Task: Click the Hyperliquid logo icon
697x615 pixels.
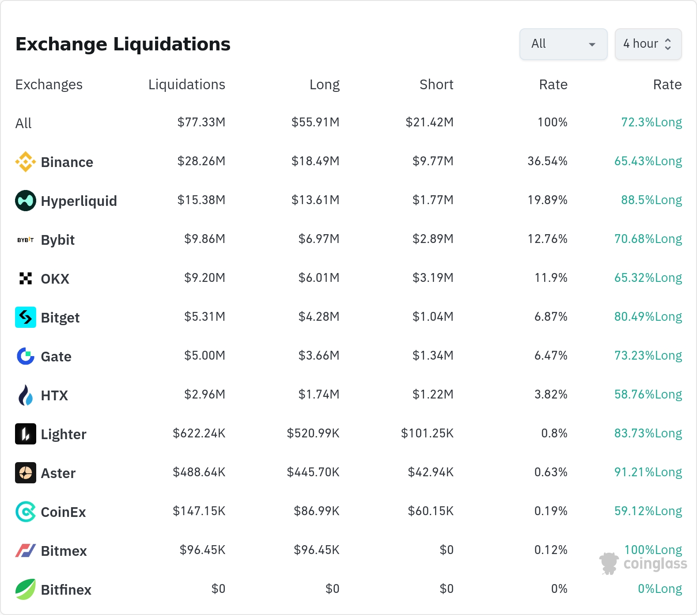Action: tap(26, 201)
